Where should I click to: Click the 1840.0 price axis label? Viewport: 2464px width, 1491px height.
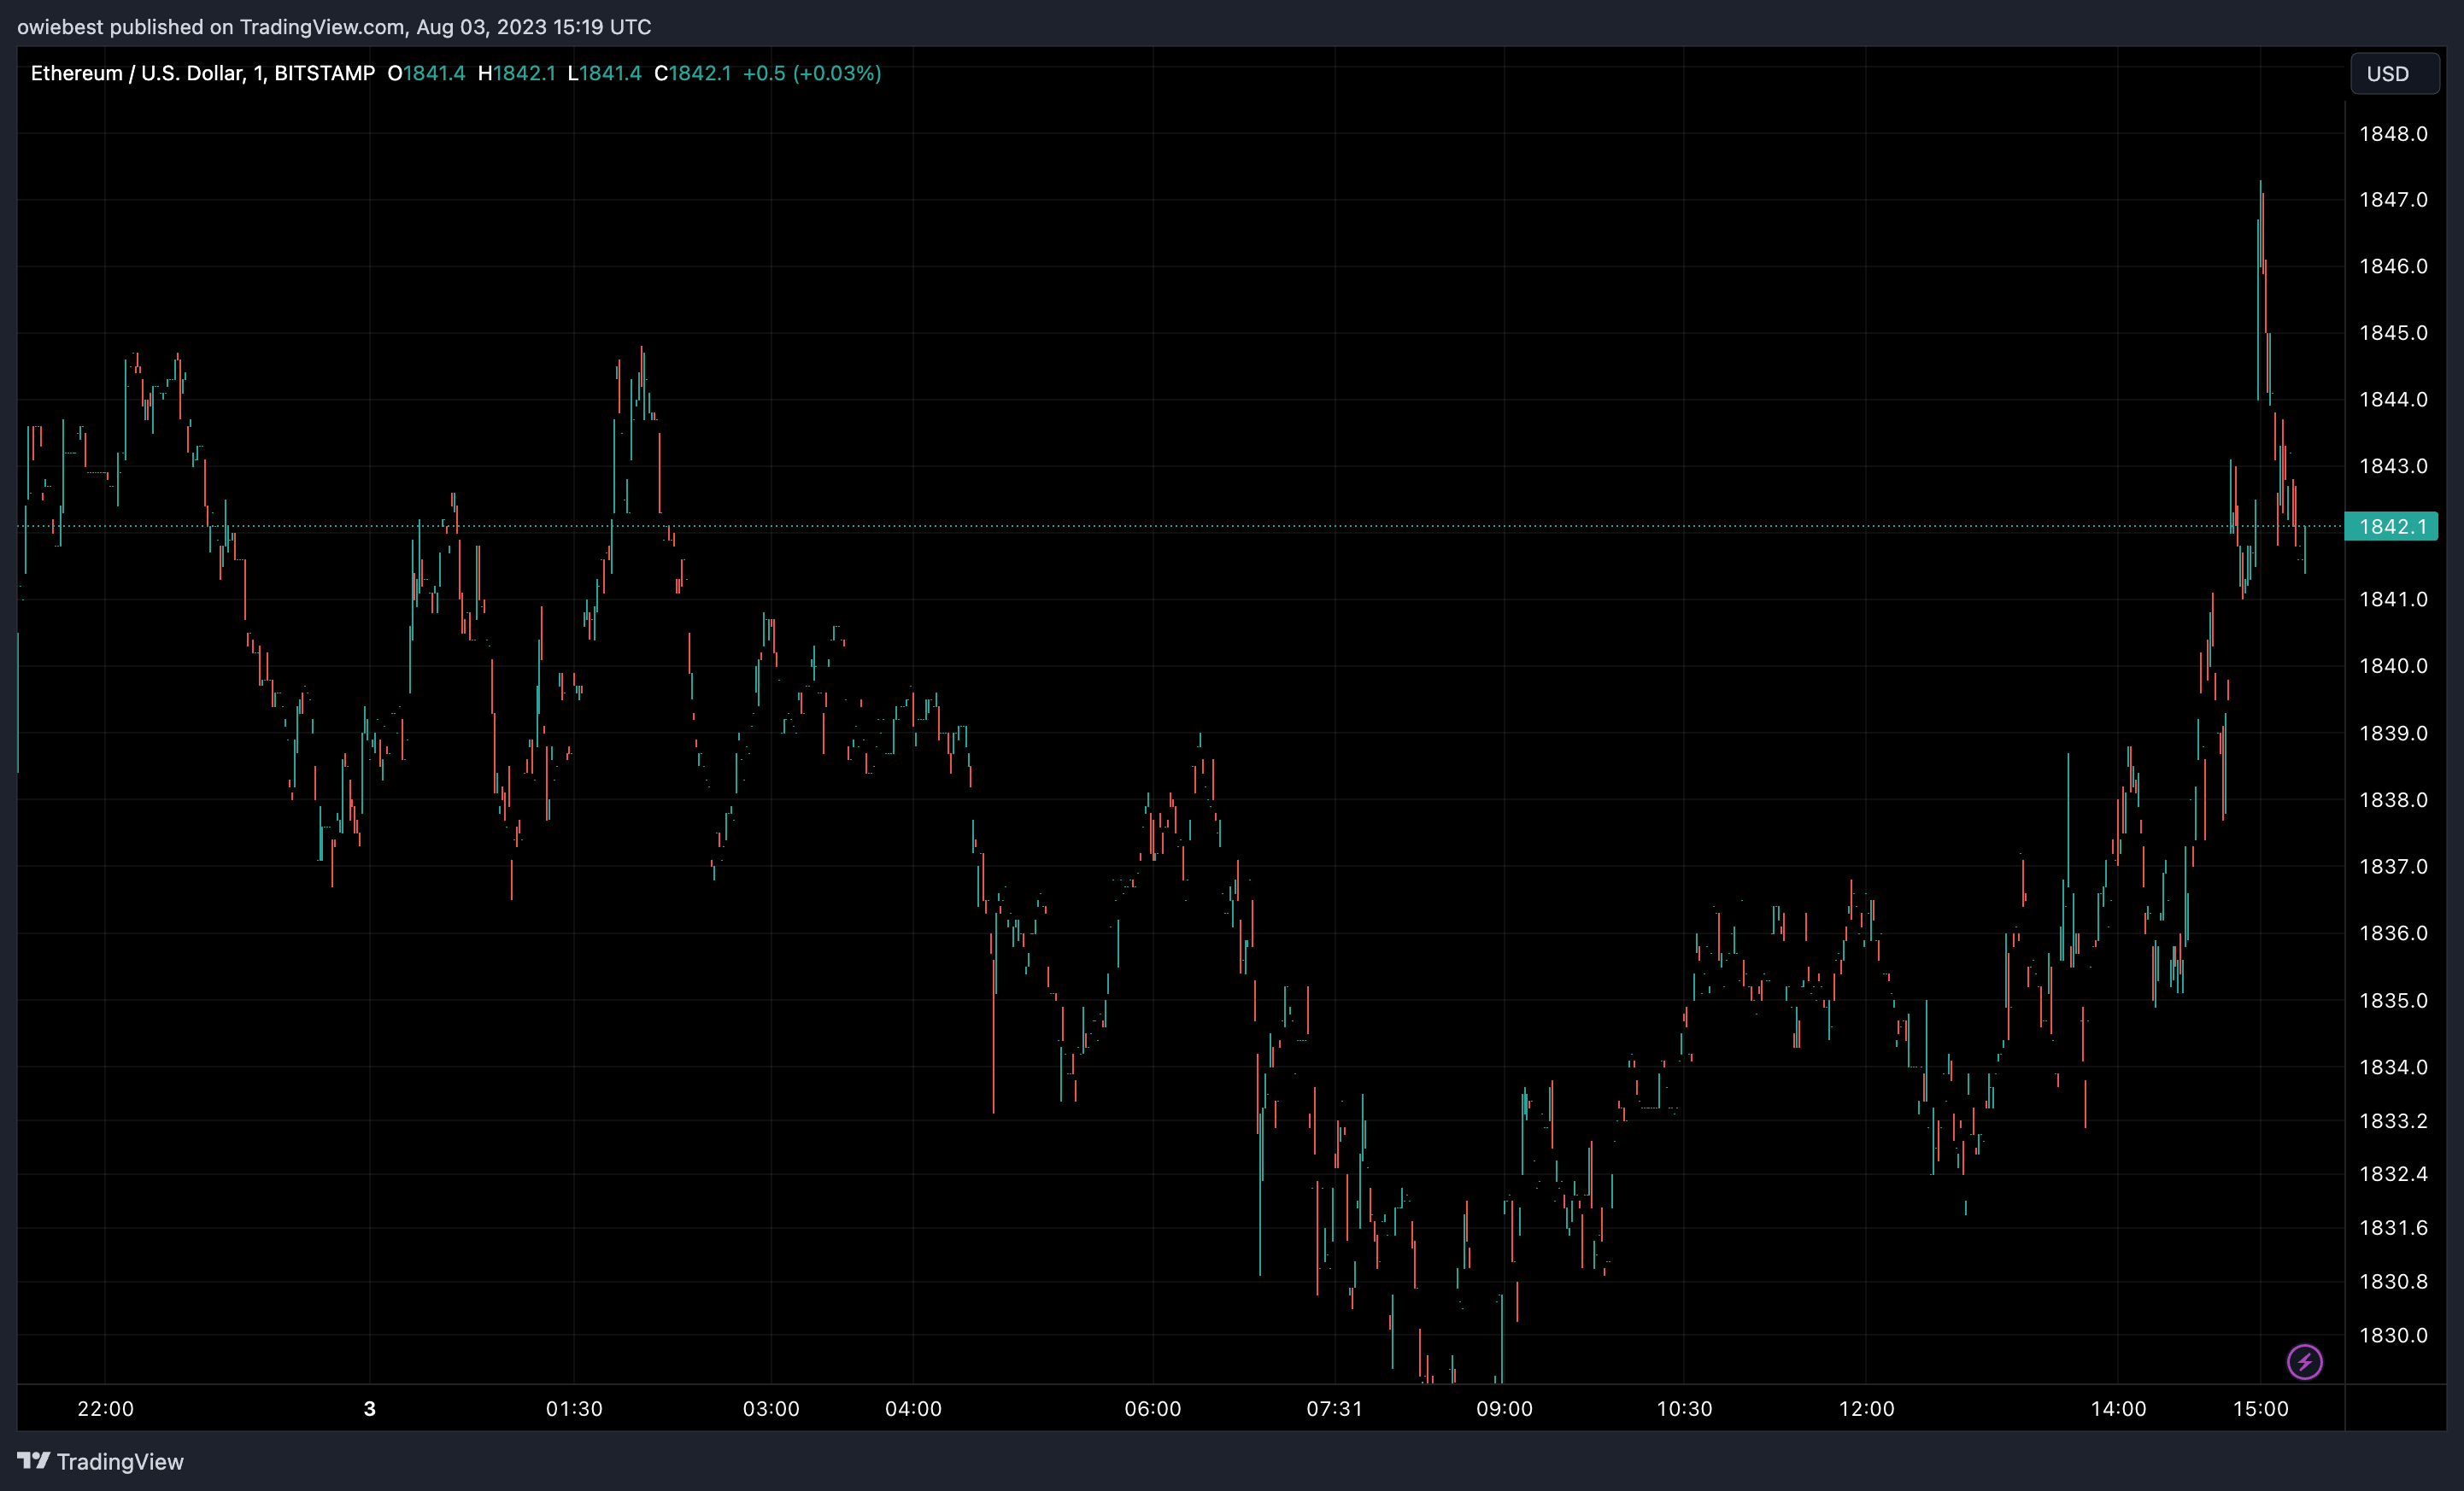2393,665
